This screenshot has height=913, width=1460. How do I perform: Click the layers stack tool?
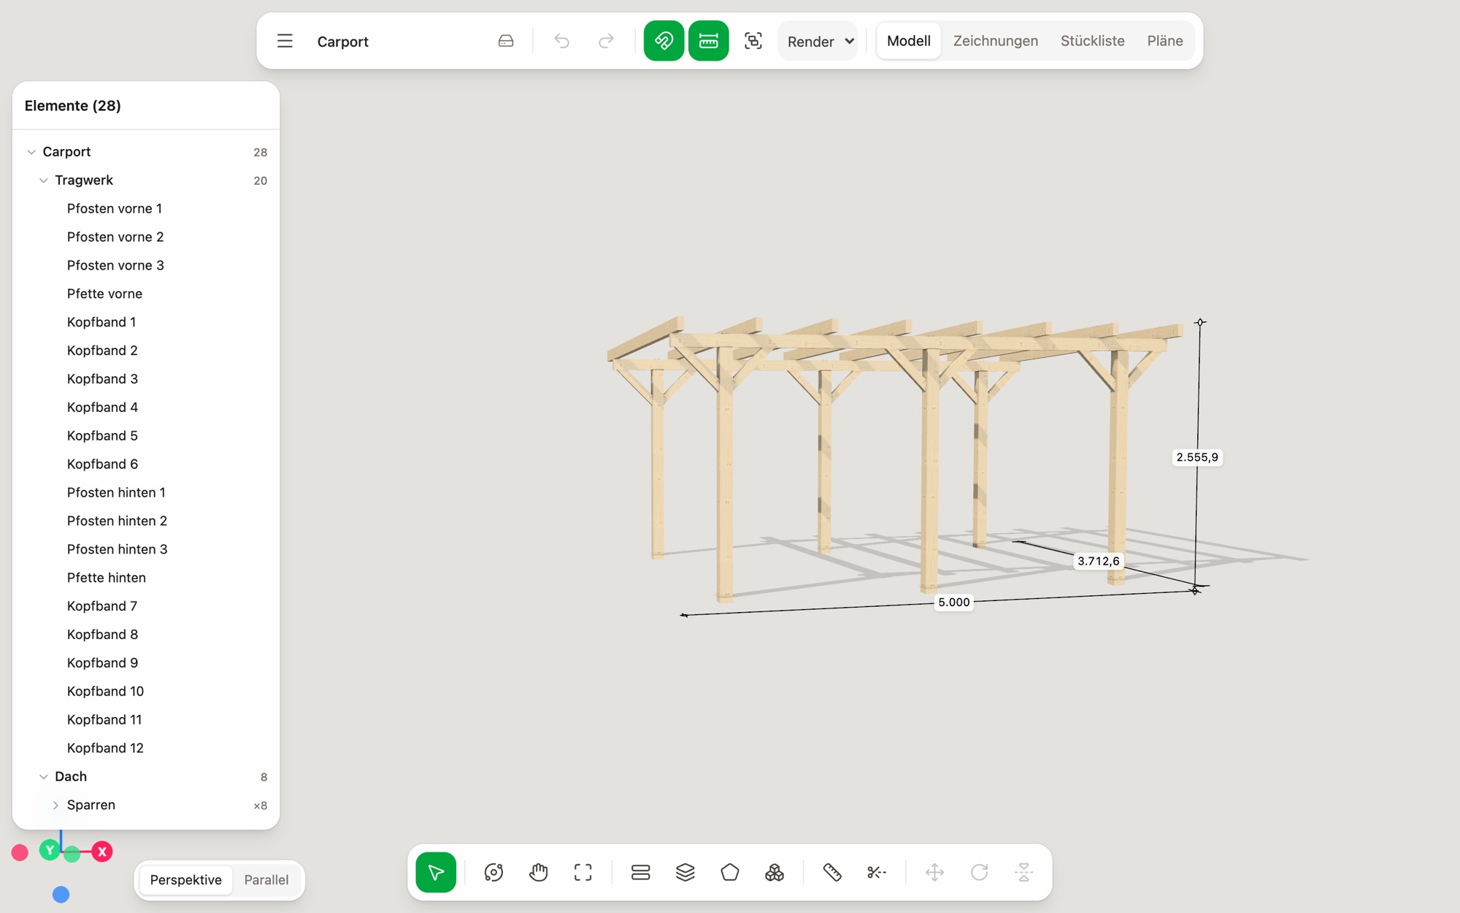pos(685,872)
